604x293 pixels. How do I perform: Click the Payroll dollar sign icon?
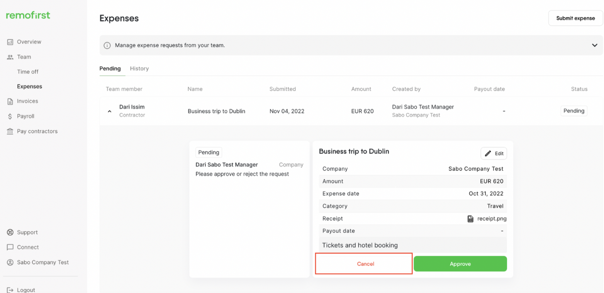10,116
